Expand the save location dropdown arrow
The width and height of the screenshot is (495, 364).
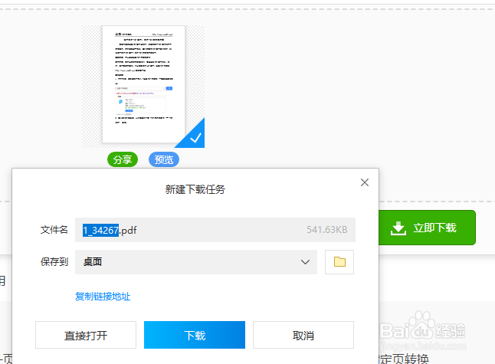(305, 262)
